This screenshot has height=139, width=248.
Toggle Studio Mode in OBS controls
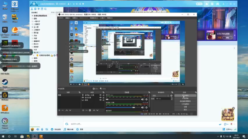pos(185,104)
